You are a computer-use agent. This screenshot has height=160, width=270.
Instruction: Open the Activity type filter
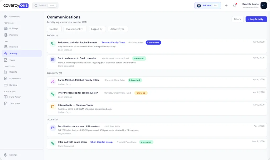(x=118, y=29)
